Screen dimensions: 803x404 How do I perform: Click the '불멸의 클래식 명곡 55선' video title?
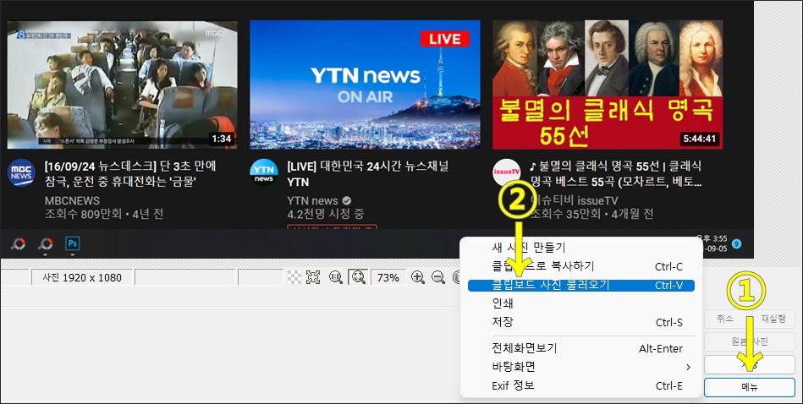615,174
